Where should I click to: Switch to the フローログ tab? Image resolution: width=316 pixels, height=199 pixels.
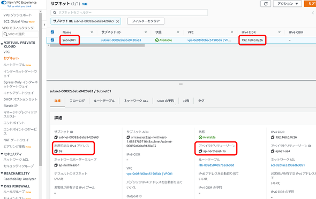coord(77,101)
